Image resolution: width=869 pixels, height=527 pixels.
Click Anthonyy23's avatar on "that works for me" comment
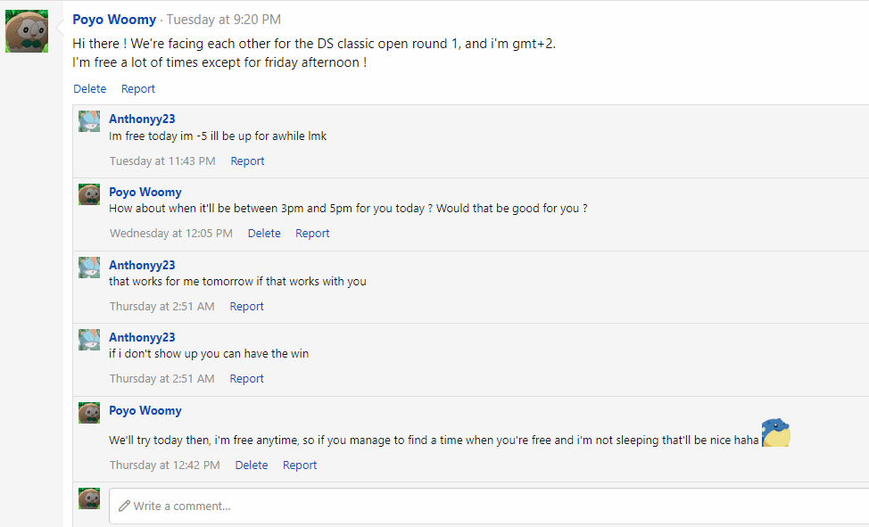(x=89, y=268)
